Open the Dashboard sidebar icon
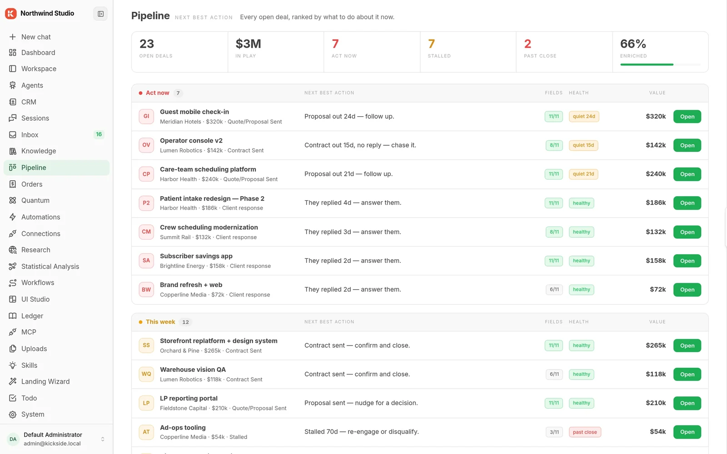The height and width of the screenshot is (454, 727). [x=13, y=53]
